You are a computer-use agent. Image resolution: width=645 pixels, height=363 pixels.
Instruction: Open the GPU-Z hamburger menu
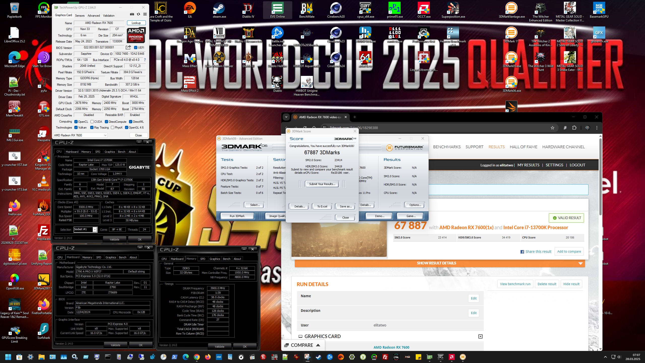145,14
